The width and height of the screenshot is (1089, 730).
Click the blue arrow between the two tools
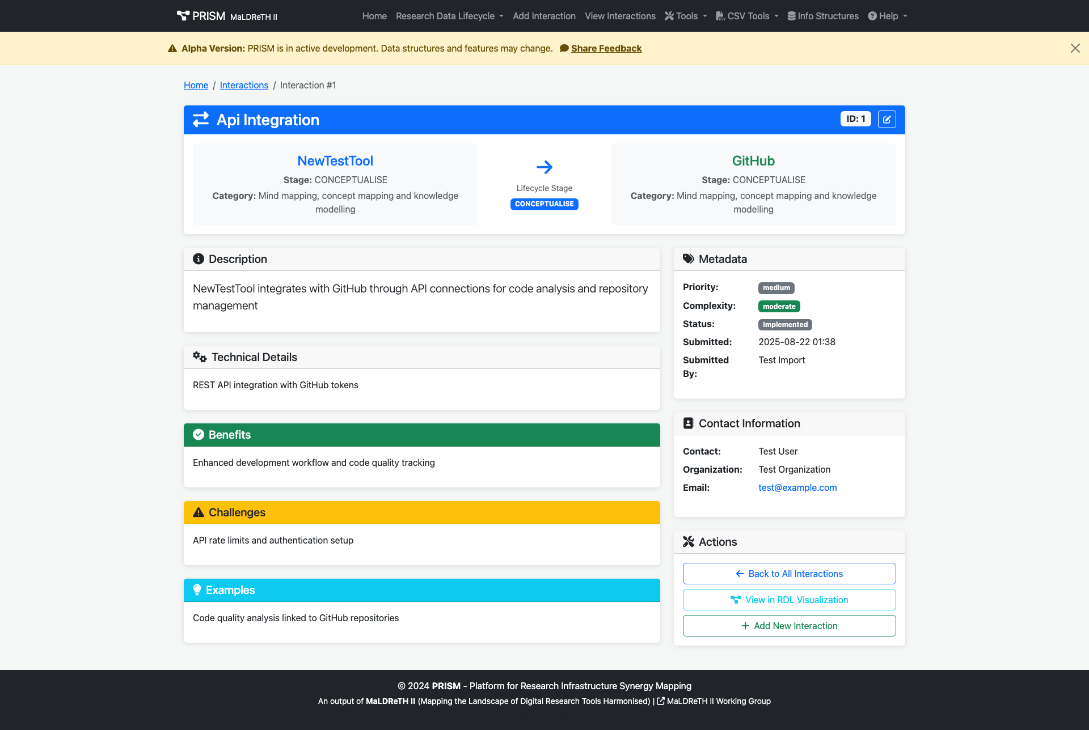tap(544, 167)
